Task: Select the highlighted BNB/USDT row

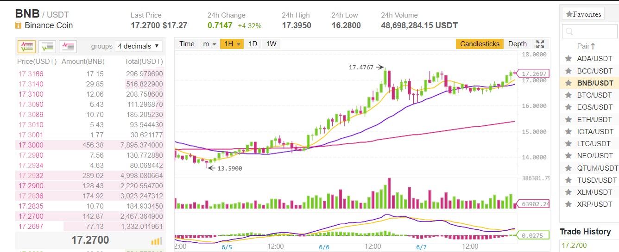Action: point(589,83)
